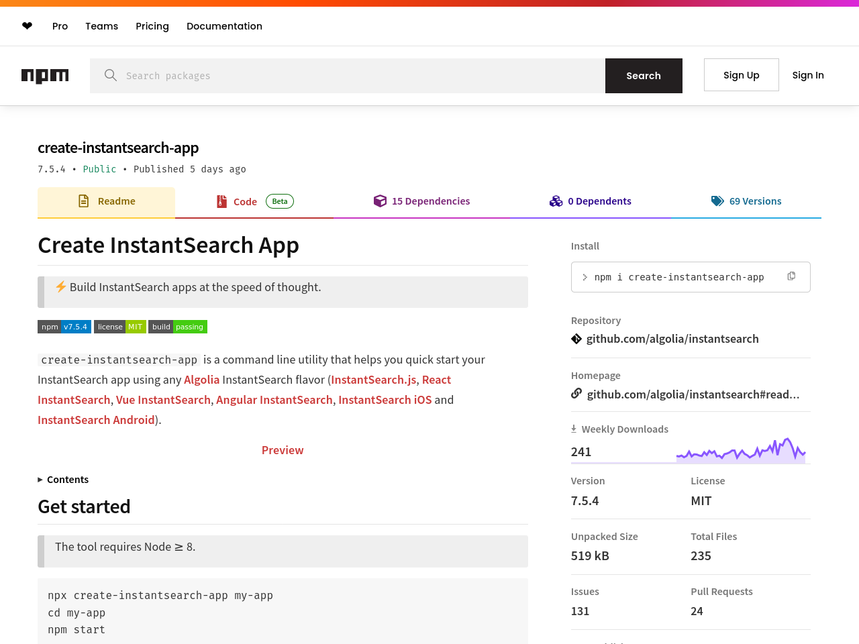The height and width of the screenshot is (644, 859).
Task: Click the weekly downloads number 241
Action: [581, 451]
